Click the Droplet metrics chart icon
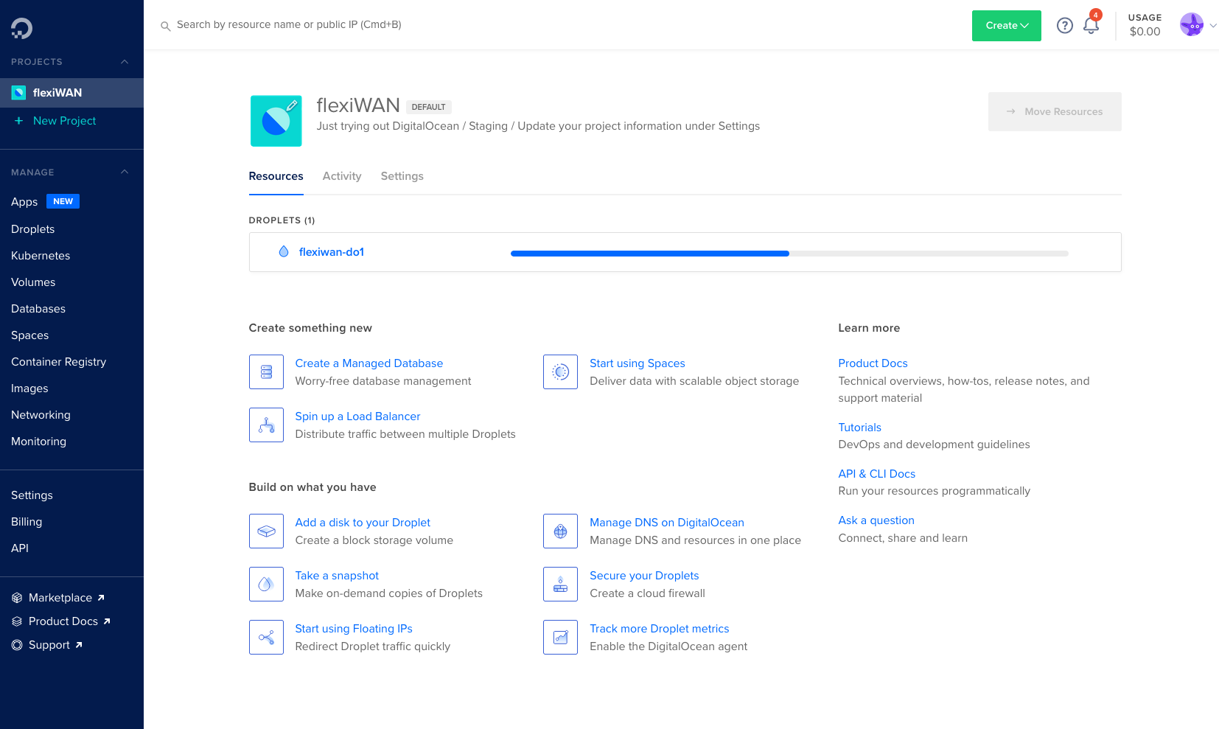Viewport: 1219px width, 729px height. [560, 638]
